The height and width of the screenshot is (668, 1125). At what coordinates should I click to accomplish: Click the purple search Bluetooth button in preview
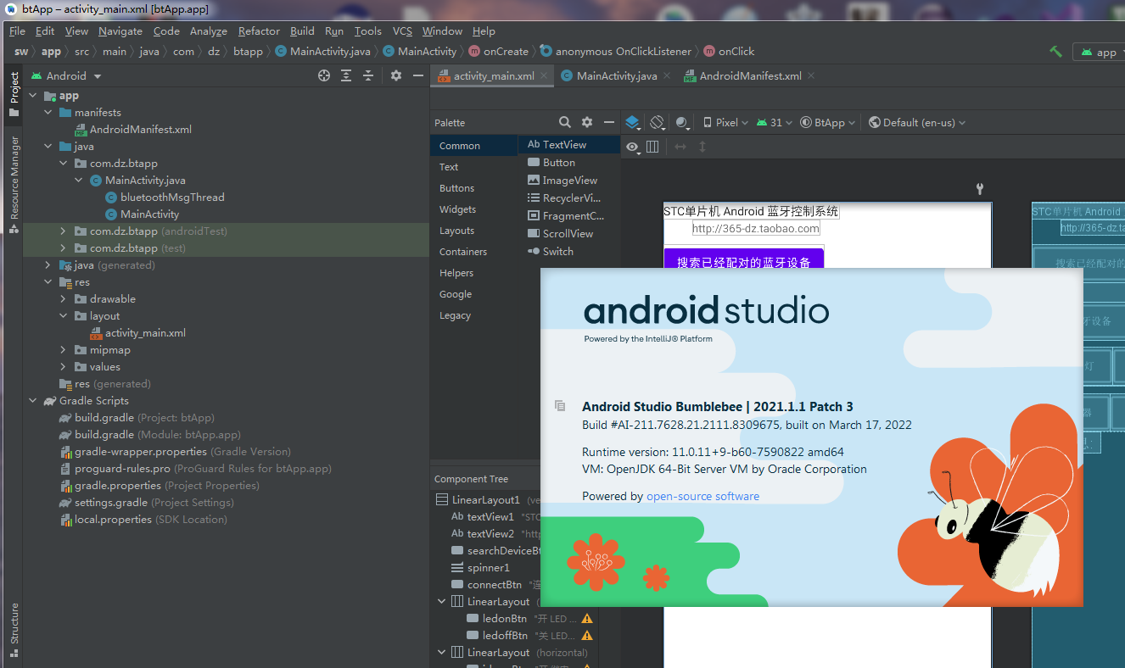[743, 259]
